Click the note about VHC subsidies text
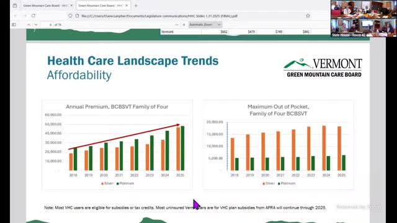397x223 pixels. click(185, 208)
